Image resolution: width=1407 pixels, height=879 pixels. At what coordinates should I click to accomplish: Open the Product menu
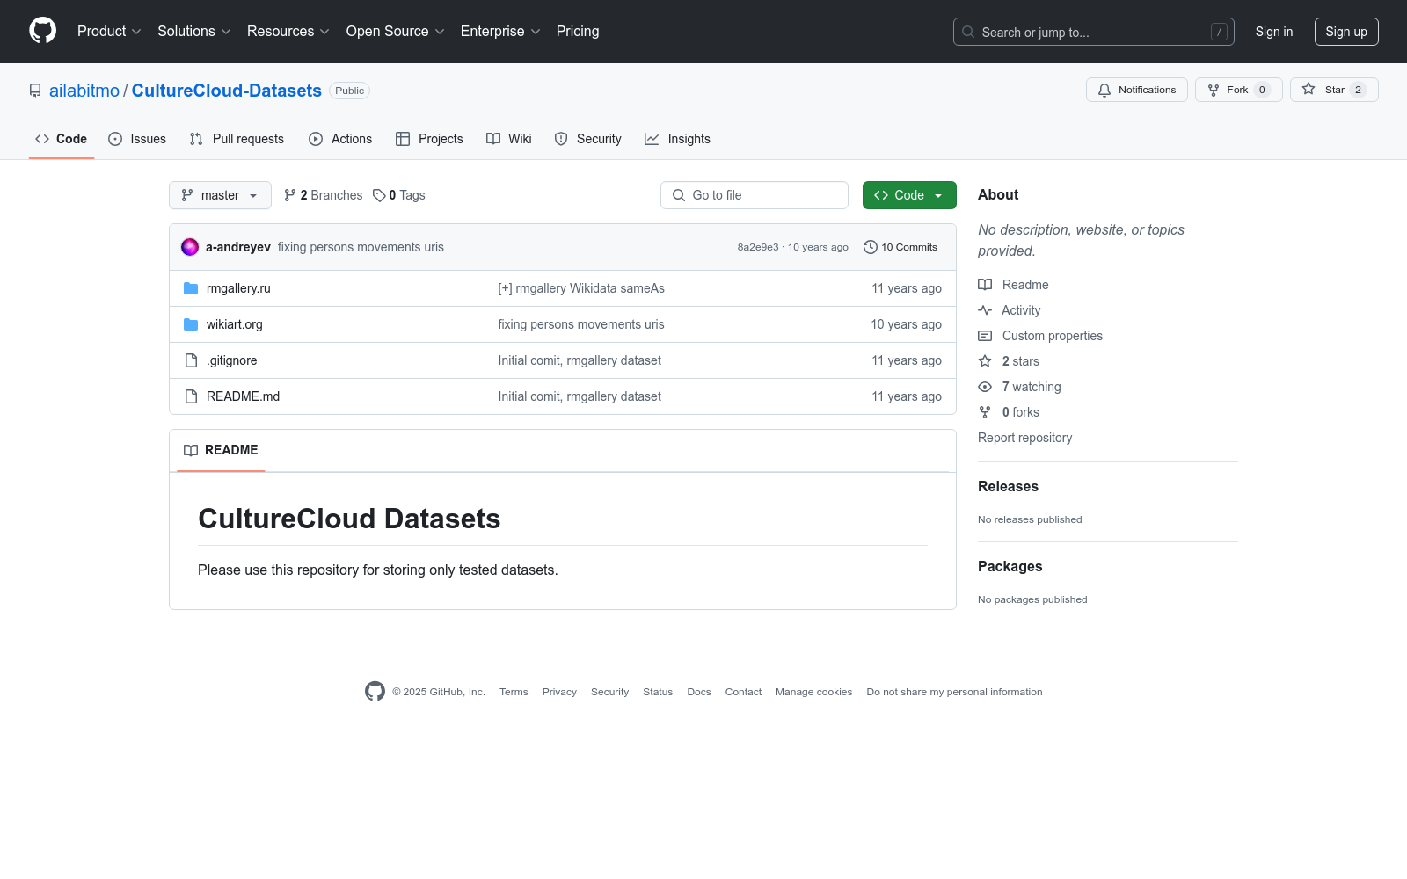[x=109, y=31]
